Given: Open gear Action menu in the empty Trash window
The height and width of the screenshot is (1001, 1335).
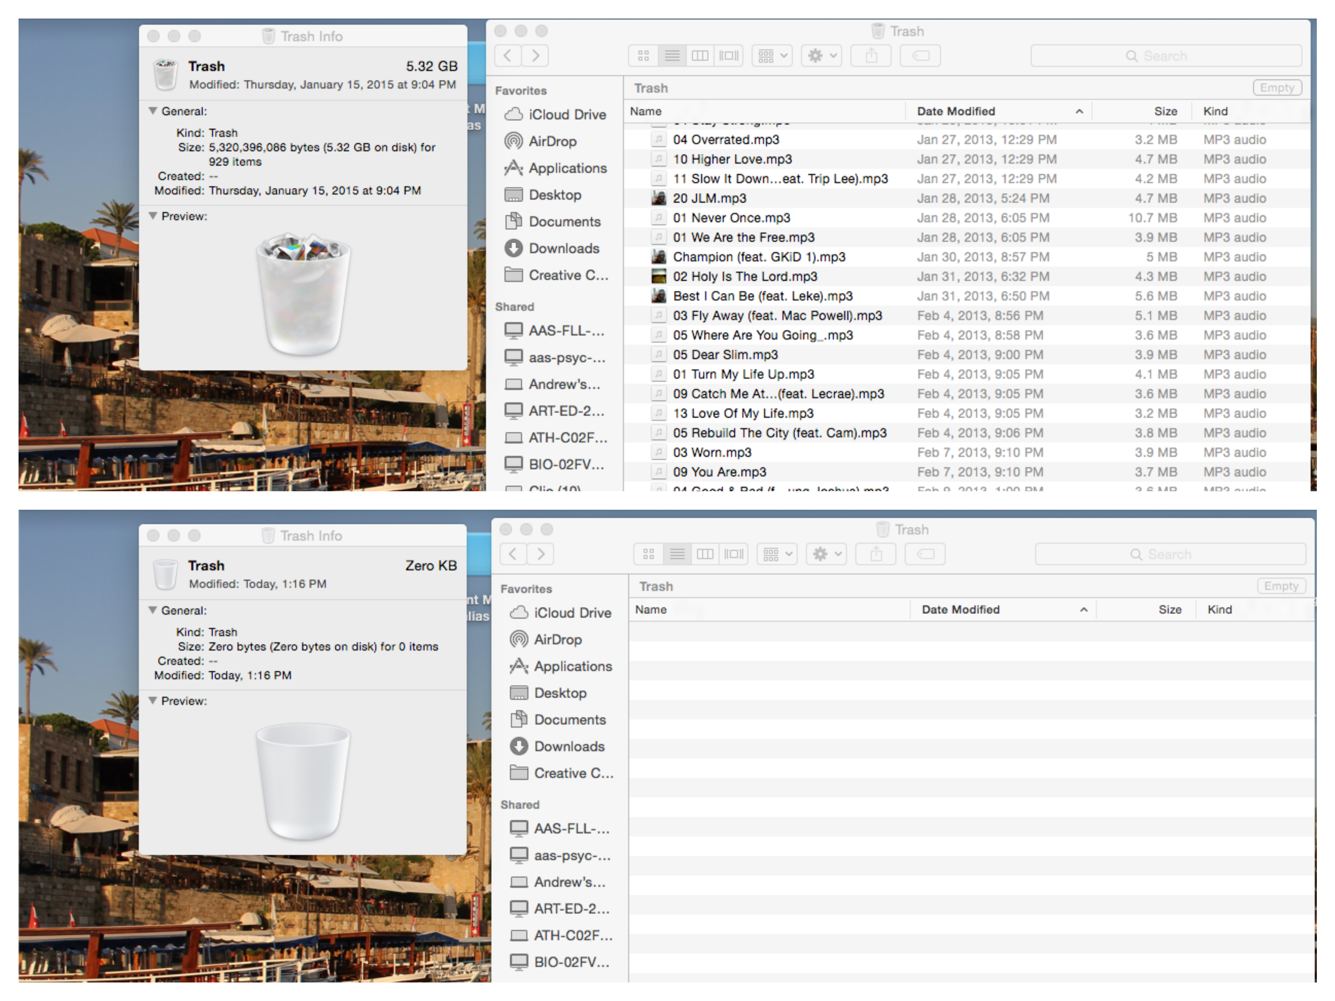Looking at the screenshot, I should click(x=826, y=554).
